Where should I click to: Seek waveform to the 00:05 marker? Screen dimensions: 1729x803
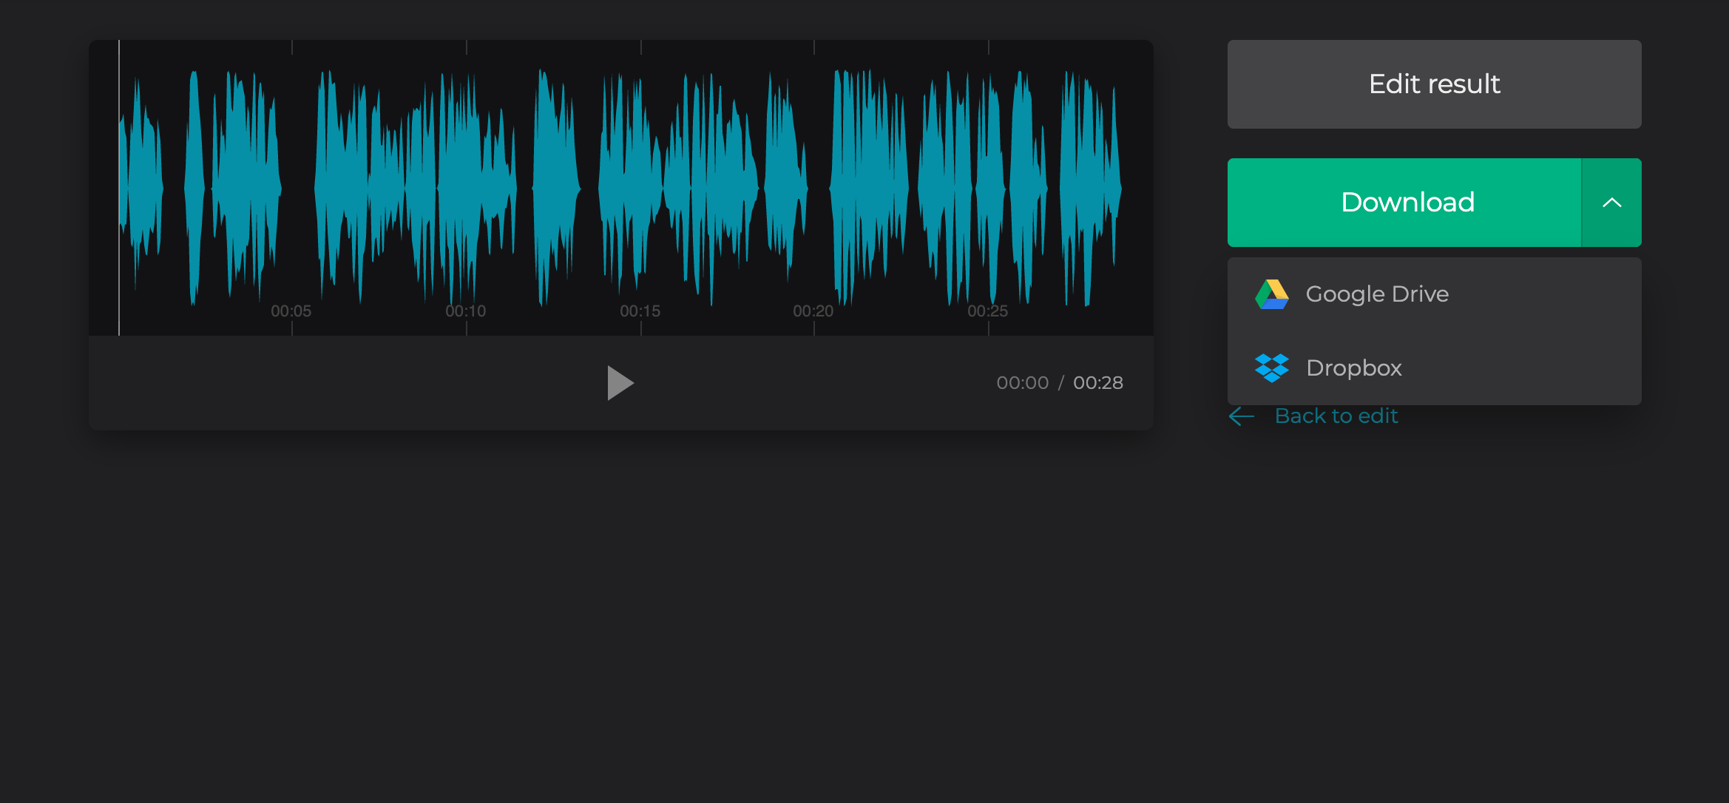click(291, 311)
